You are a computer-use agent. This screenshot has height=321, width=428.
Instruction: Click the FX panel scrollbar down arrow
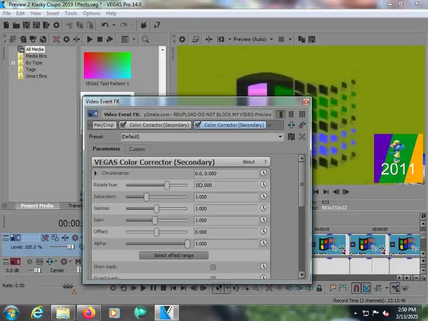coord(302,275)
